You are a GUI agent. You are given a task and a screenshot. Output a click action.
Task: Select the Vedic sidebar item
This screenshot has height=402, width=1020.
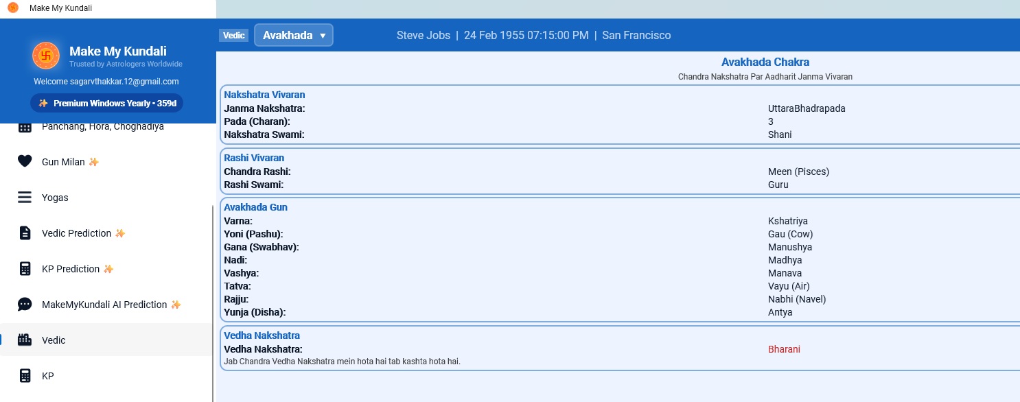(x=106, y=340)
